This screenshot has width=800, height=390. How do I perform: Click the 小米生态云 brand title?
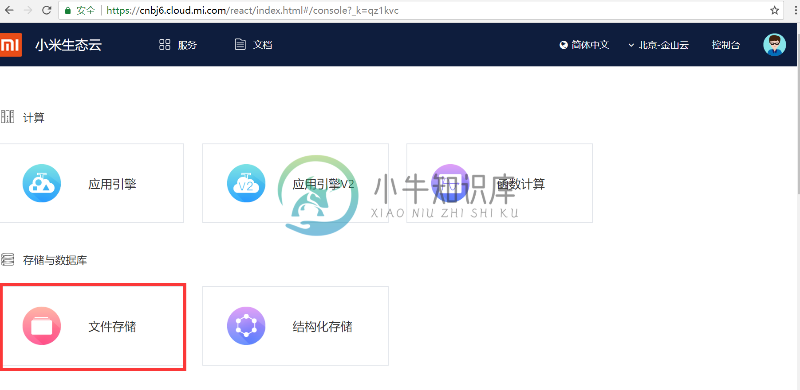[x=68, y=45]
